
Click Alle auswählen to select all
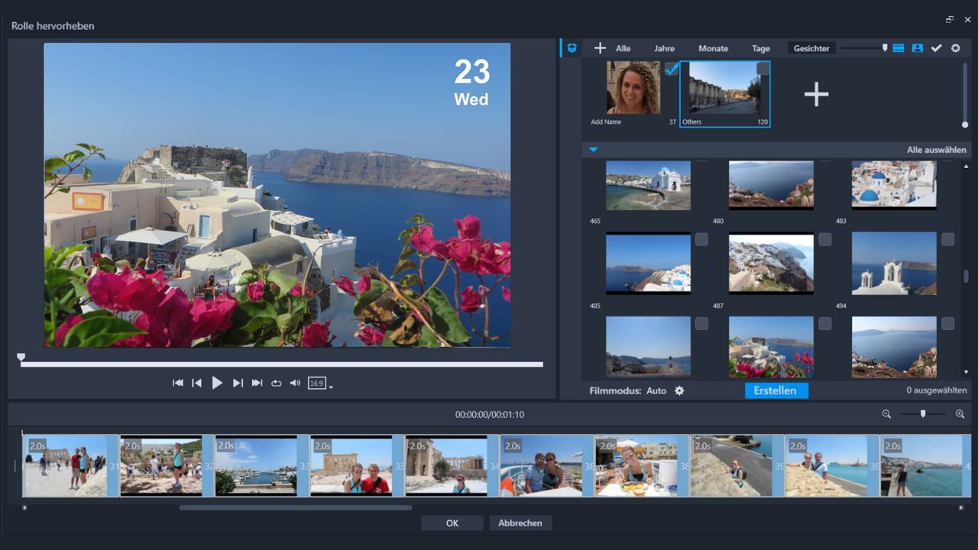click(936, 150)
